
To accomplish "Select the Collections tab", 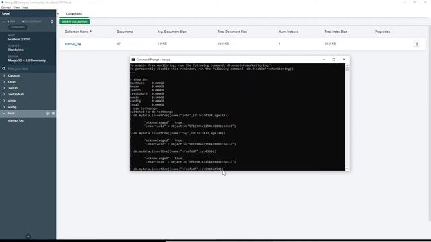I will click(74, 13).
